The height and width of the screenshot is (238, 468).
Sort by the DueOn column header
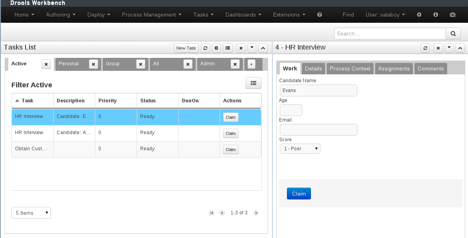[199, 100]
